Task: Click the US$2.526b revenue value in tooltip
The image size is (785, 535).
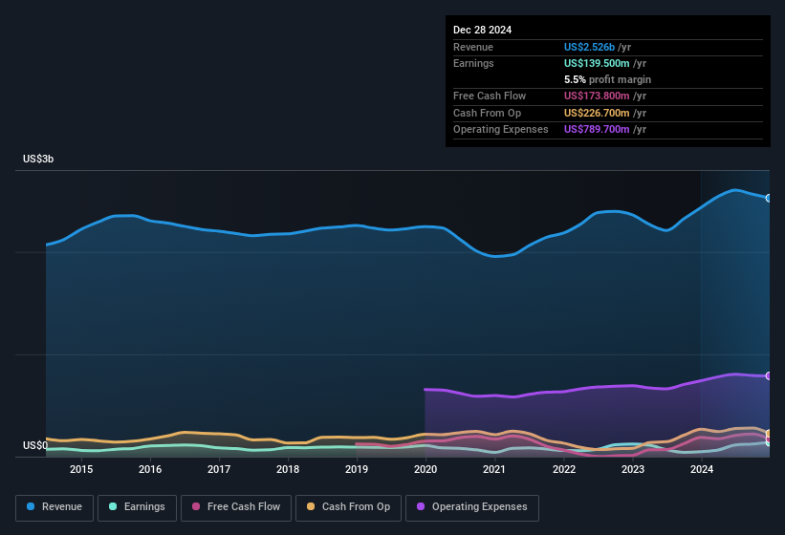Action: 589,47
